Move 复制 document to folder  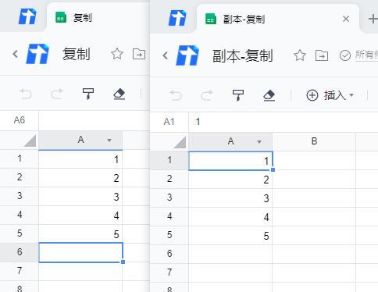click(139, 54)
